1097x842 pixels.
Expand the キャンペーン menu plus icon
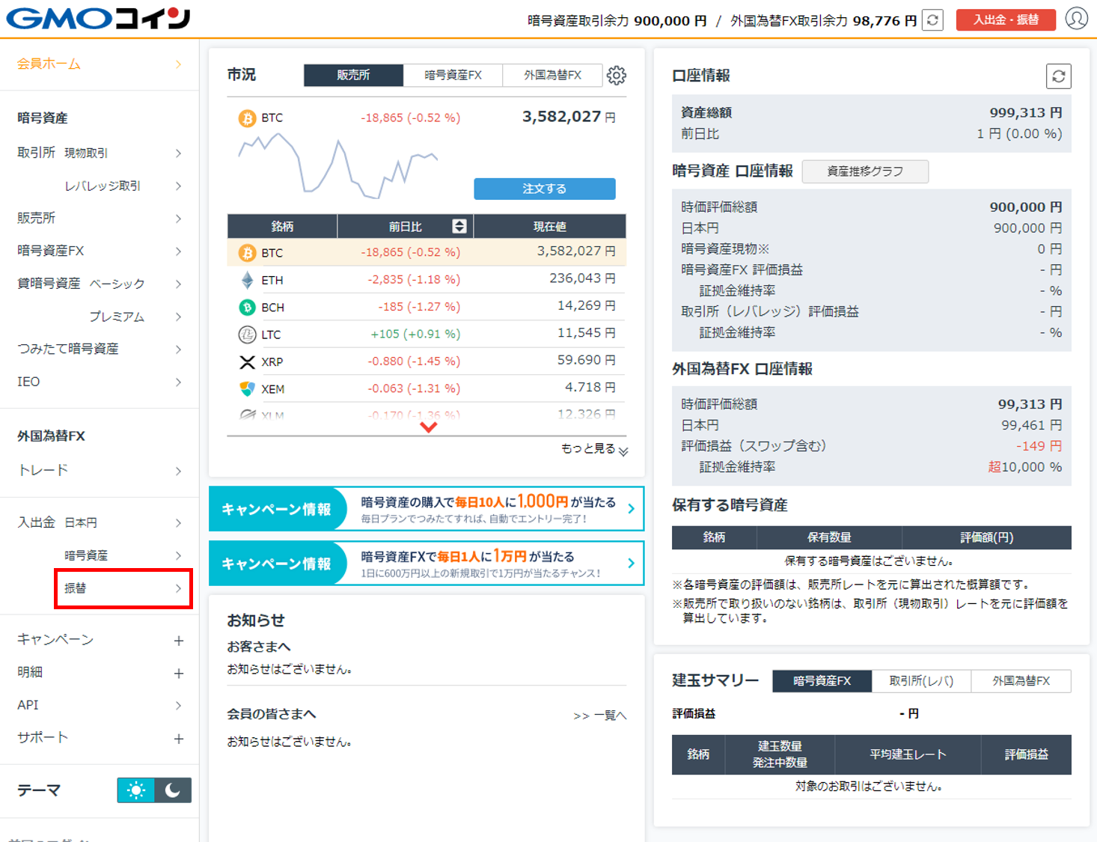pyautogui.click(x=179, y=641)
